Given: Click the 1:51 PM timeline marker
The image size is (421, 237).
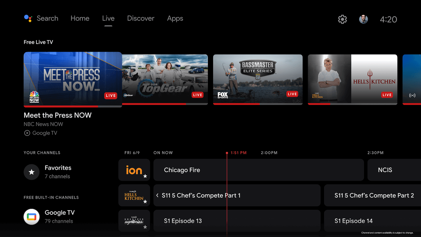Looking at the screenshot, I should (227, 153).
